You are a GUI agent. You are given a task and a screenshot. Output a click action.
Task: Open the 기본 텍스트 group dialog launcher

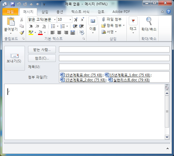coord(84,39)
